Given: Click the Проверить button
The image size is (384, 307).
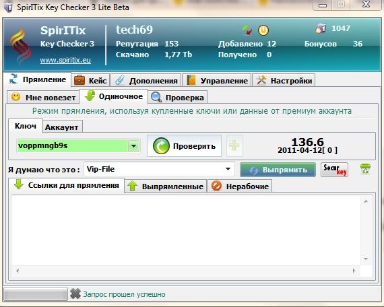Looking at the screenshot, I should [184, 146].
